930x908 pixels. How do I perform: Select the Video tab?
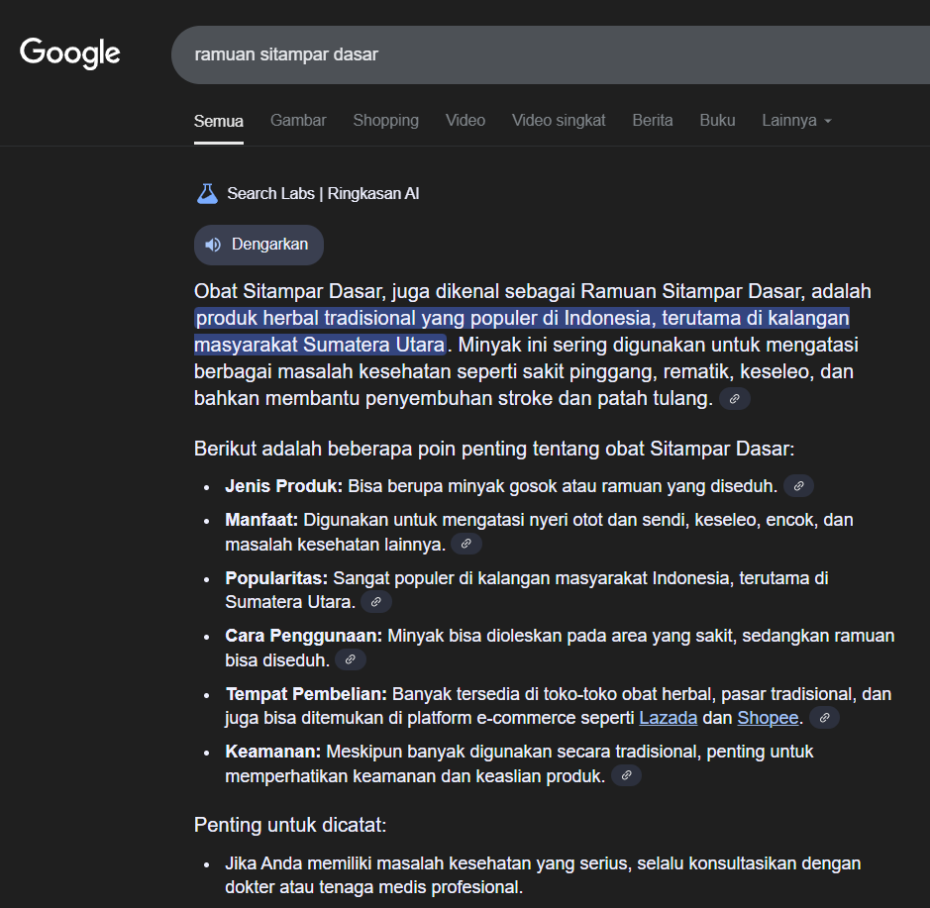465,121
